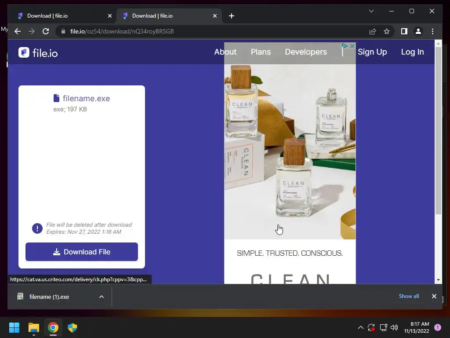The height and width of the screenshot is (338, 450).
Task: Open Chrome's three-dot menu
Action: [432, 31]
